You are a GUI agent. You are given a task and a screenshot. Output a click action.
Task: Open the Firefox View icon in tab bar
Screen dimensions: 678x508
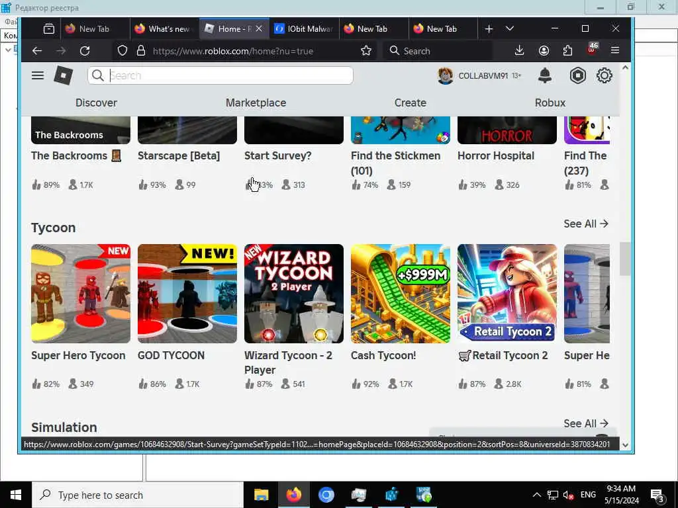click(49, 29)
